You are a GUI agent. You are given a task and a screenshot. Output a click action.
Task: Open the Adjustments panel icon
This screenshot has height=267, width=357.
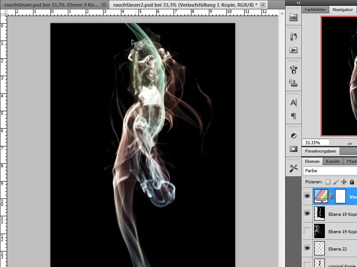(x=294, y=136)
